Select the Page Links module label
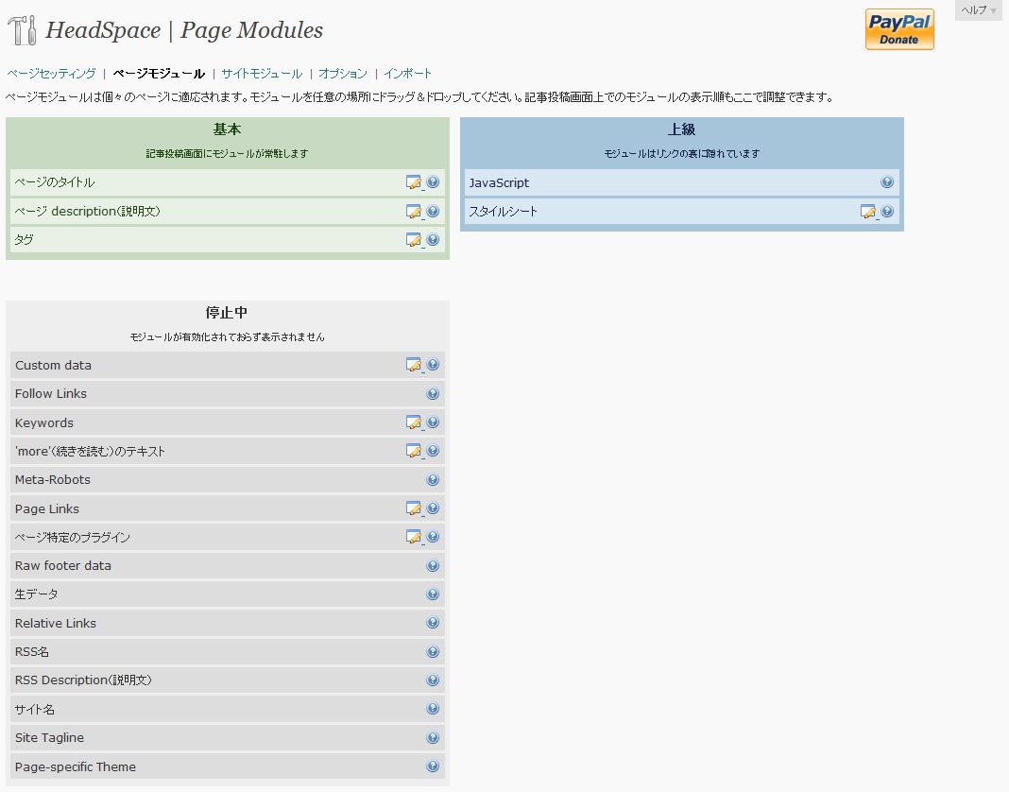The image size is (1009, 792). (x=47, y=508)
